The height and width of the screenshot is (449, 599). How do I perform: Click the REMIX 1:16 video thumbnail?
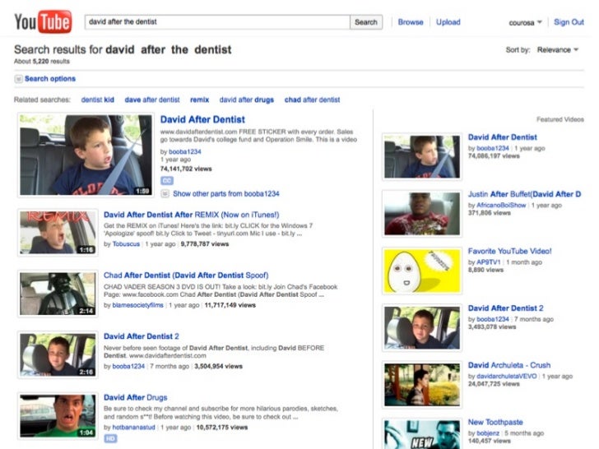58,232
